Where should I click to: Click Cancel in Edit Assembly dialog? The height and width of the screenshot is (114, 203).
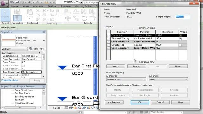coord(160,102)
